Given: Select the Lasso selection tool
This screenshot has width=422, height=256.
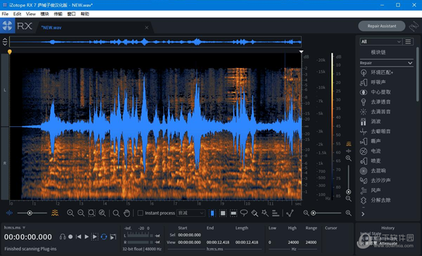Looking at the screenshot, I should click(x=244, y=213).
